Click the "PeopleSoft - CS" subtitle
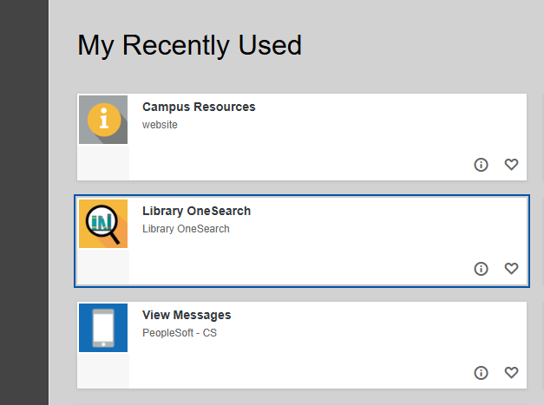This screenshot has width=544, height=405. pyautogui.click(x=180, y=333)
